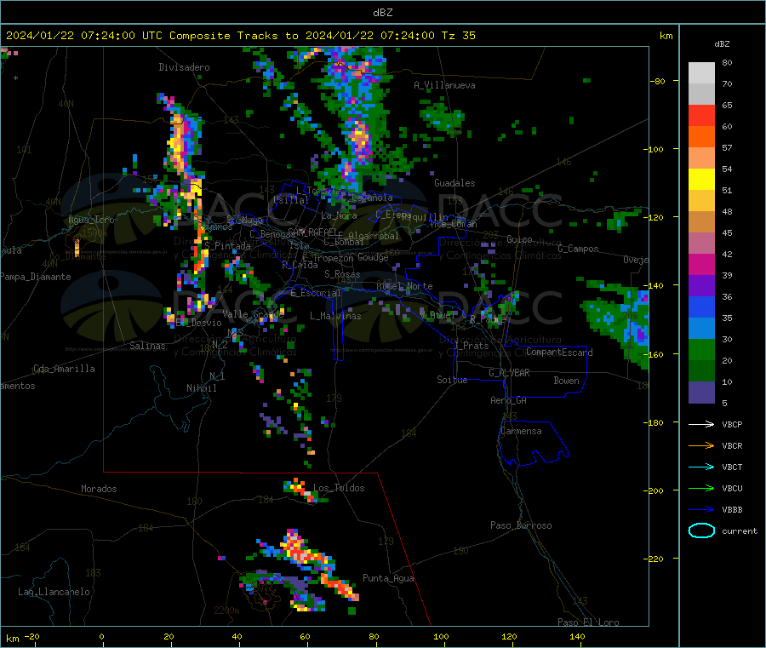Viewport: 766px width, 648px height.
Task: Select the green 20 dBZ legend swatch
Action: click(701, 349)
